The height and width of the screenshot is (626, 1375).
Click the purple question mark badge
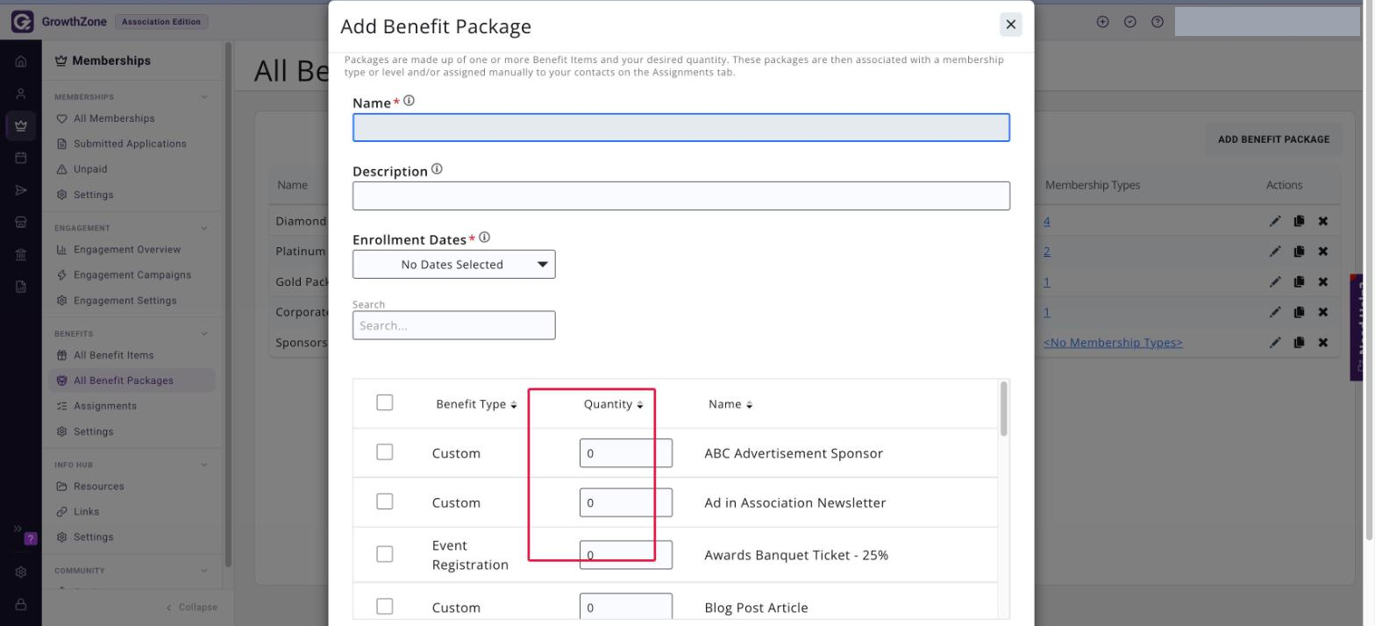pyautogui.click(x=31, y=538)
